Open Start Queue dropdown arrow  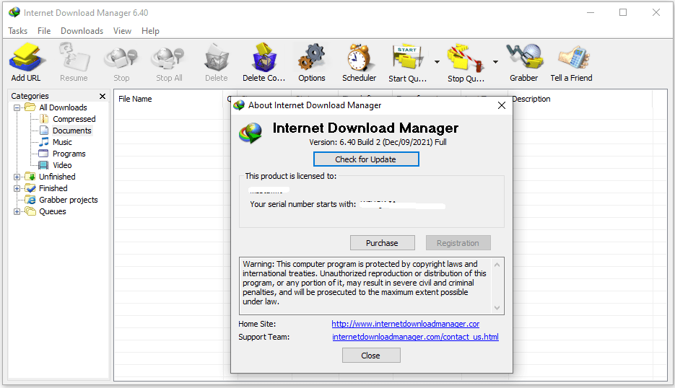pyautogui.click(x=437, y=62)
